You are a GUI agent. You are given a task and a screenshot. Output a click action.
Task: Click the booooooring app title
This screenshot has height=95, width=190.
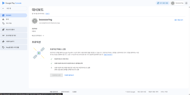click(x=46, y=20)
